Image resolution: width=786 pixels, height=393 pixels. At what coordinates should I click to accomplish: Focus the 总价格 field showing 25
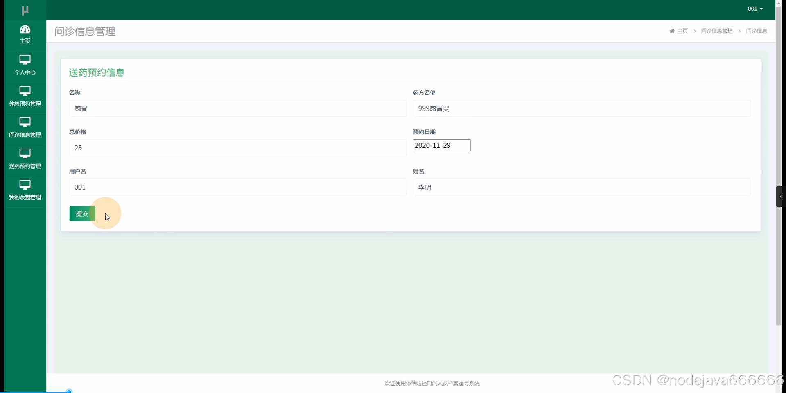pos(238,148)
